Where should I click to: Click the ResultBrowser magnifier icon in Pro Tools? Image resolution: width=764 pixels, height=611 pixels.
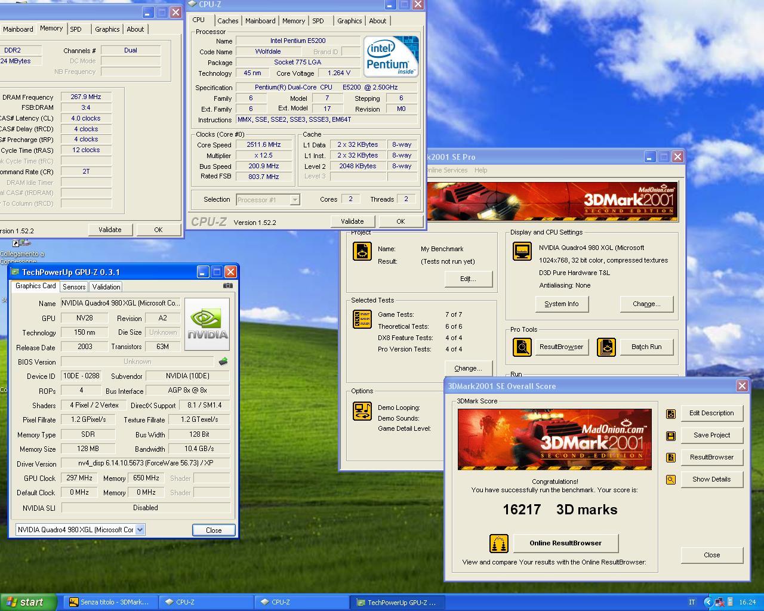click(x=522, y=347)
